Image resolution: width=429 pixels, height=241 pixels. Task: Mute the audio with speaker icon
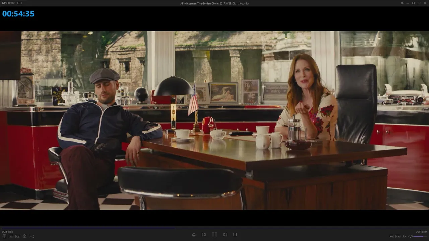tap(410, 236)
